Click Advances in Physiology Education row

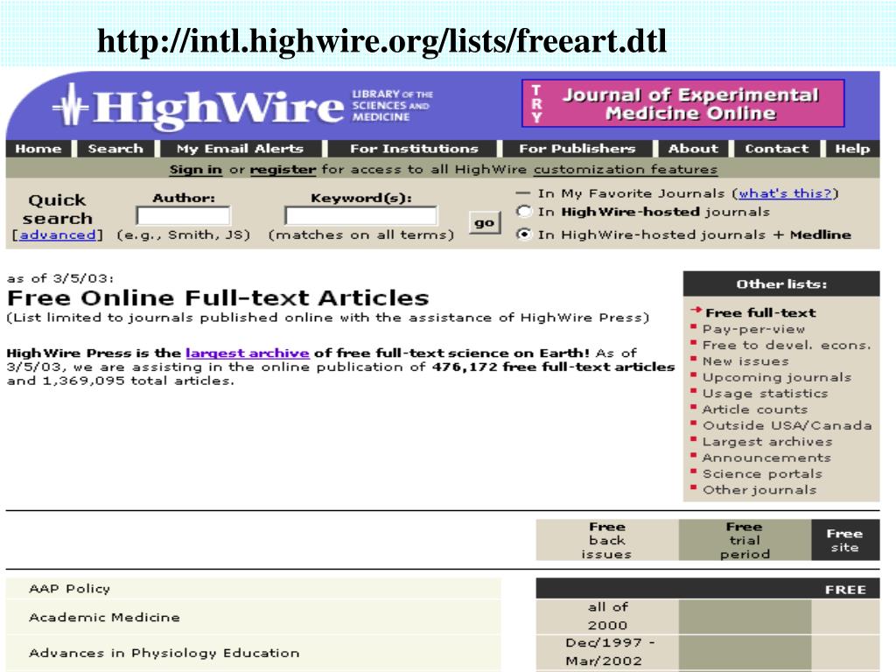[x=253, y=653]
